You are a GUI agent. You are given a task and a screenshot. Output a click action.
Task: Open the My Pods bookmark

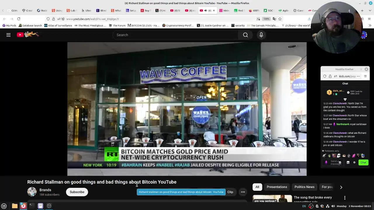(x=9, y=26)
